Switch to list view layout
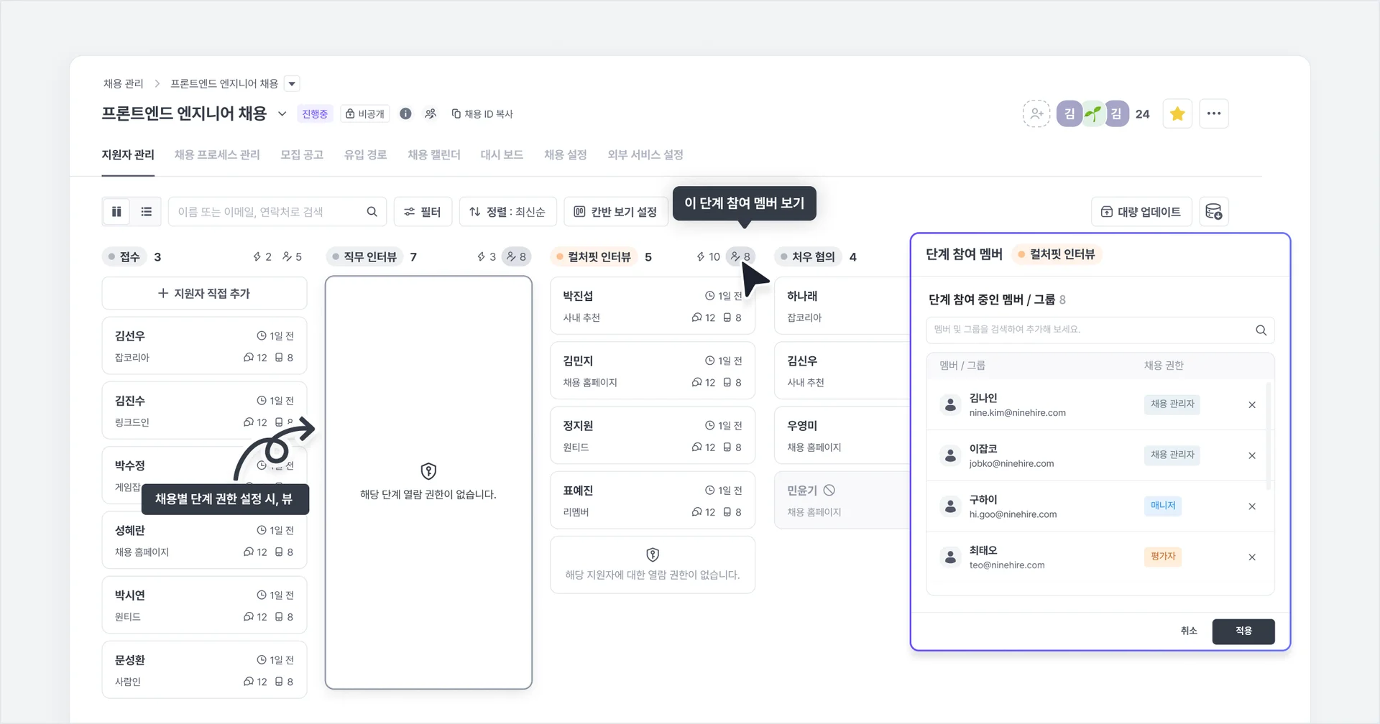 coord(147,211)
